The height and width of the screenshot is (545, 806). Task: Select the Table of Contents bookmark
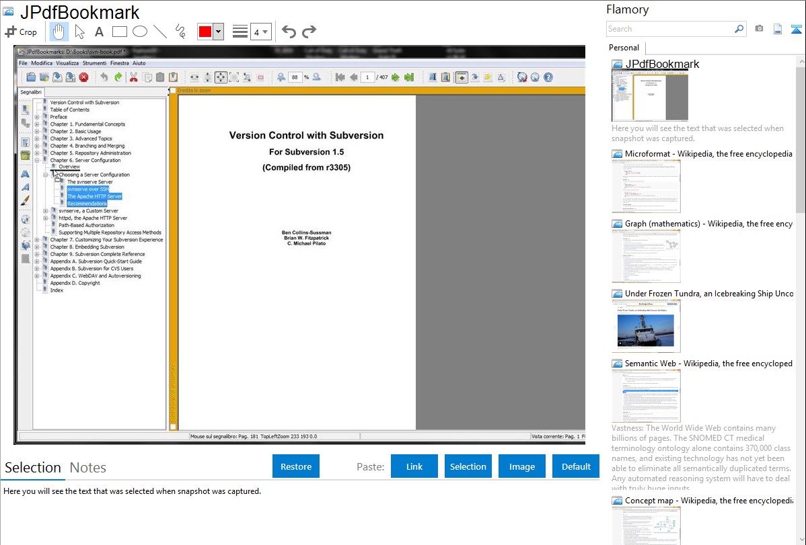coord(70,110)
